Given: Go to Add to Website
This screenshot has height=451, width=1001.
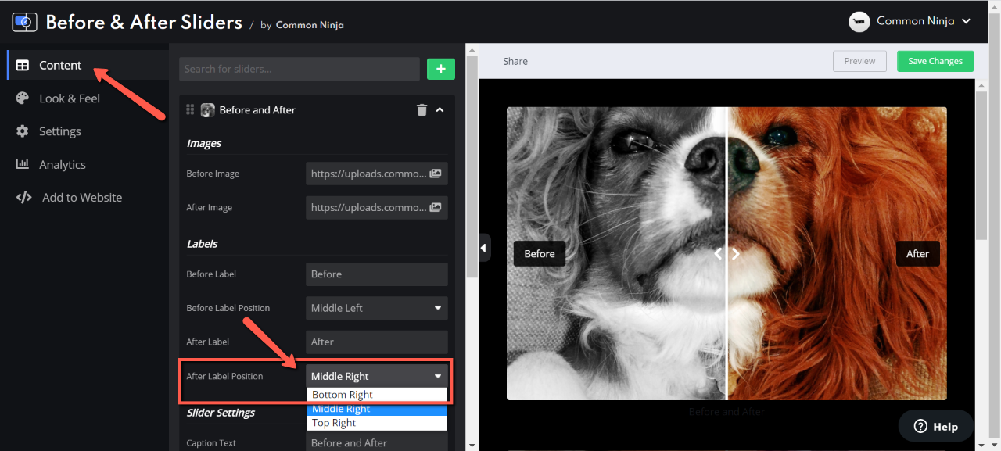Looking at the screenshot, I should (81, 198).
